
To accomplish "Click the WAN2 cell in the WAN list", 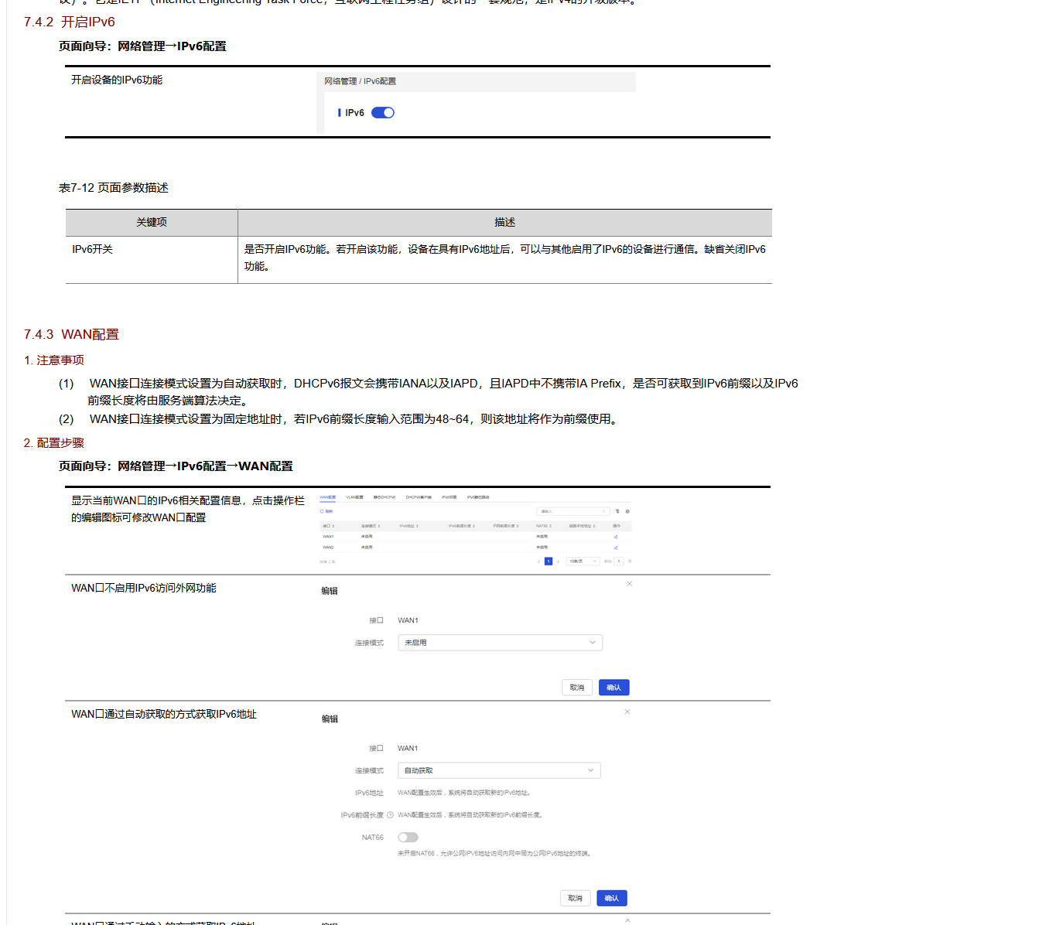I will click(328, 548).
